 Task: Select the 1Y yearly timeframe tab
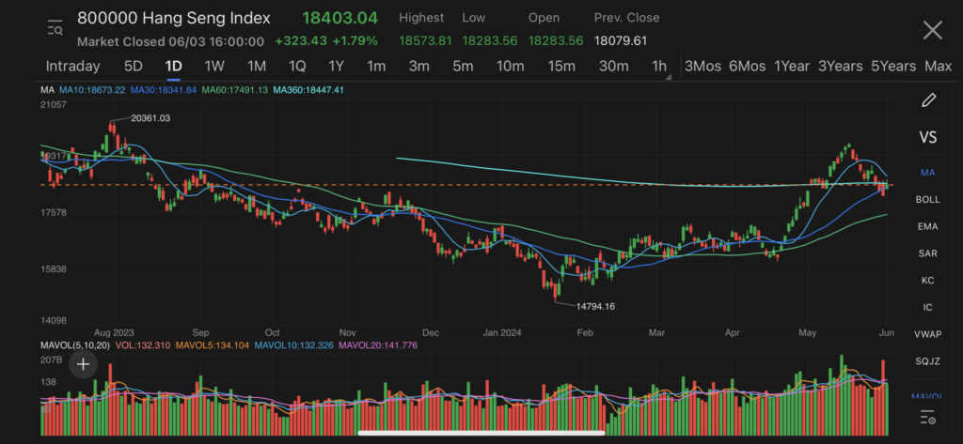[x=336, y=67]
